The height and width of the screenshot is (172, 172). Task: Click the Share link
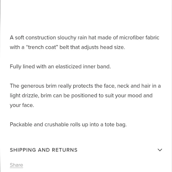[16, 165]
